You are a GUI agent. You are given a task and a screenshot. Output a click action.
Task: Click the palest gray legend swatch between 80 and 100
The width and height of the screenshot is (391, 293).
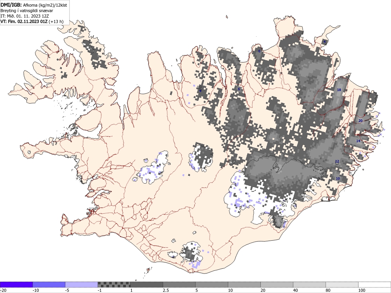tap(342, 284)
